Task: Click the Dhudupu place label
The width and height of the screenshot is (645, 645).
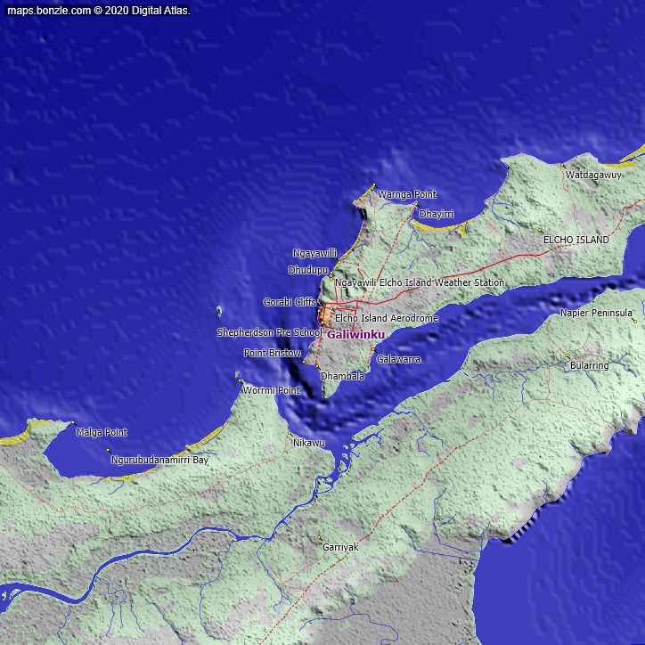Action: click(308, 270)
